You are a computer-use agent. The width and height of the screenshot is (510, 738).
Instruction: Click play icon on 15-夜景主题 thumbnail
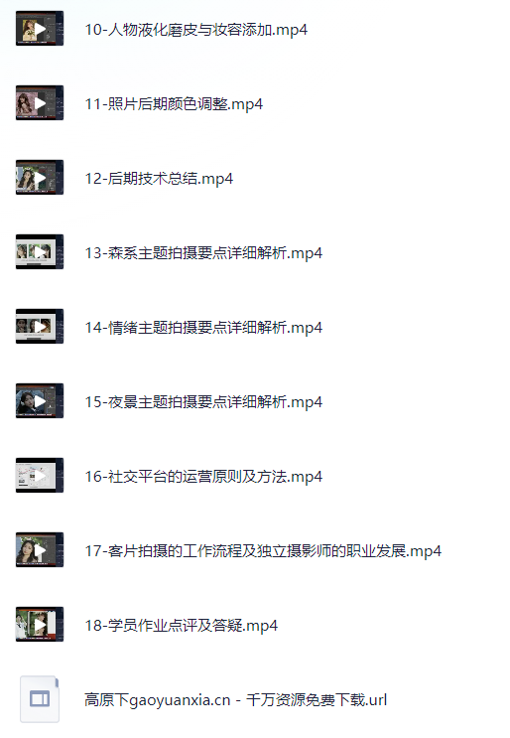[41, 401]
